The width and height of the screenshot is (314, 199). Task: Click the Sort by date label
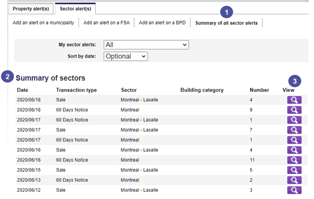(82, 56)
